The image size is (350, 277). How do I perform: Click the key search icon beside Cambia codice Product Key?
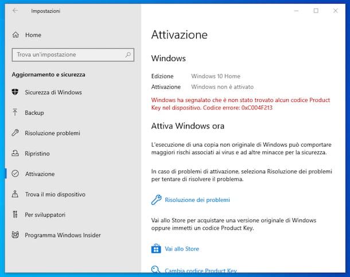[x=155, y=270]
